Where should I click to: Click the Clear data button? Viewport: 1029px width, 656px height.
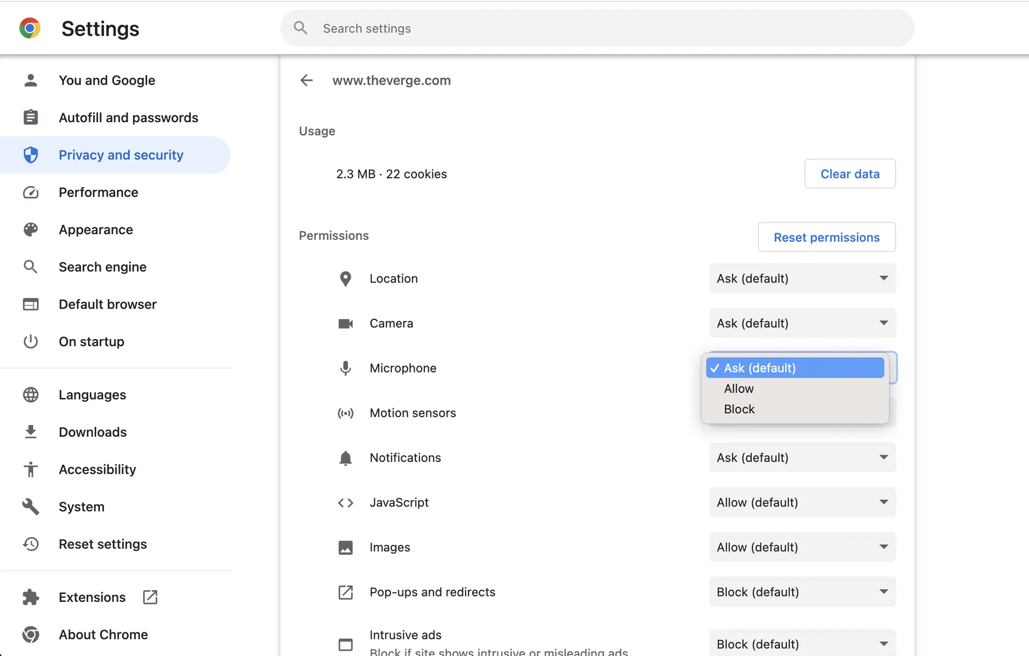click(850, 174)
